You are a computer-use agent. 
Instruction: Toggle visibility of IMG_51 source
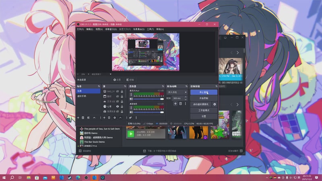tap(118, 91)
